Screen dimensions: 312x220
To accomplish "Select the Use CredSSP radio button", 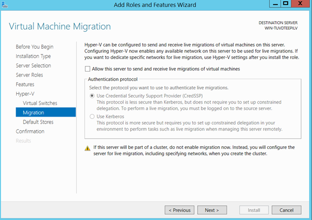I will click(x=92, y=96).
